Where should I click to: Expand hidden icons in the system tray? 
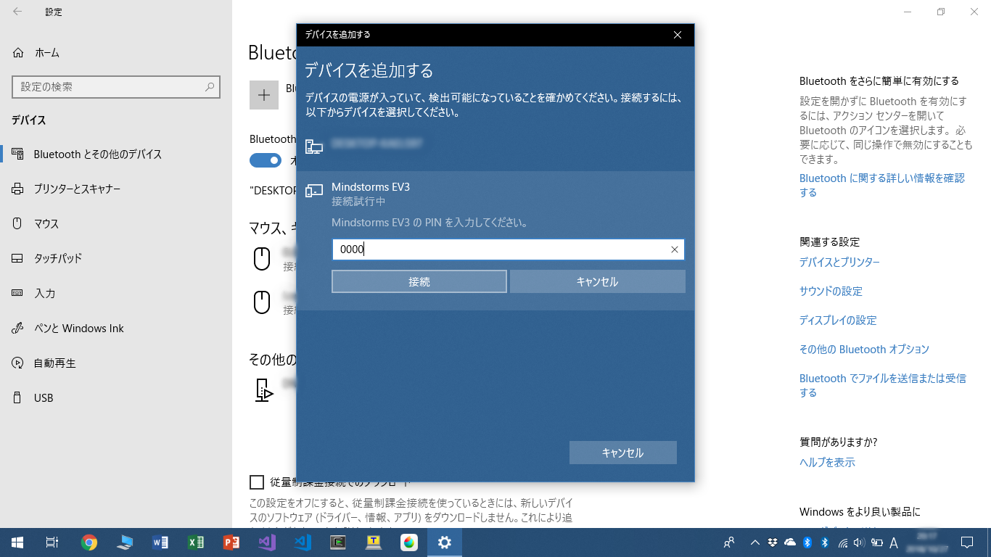point(754,542)
